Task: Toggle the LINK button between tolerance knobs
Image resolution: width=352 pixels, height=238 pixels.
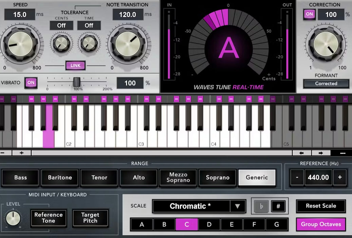Action: [75, 66]
